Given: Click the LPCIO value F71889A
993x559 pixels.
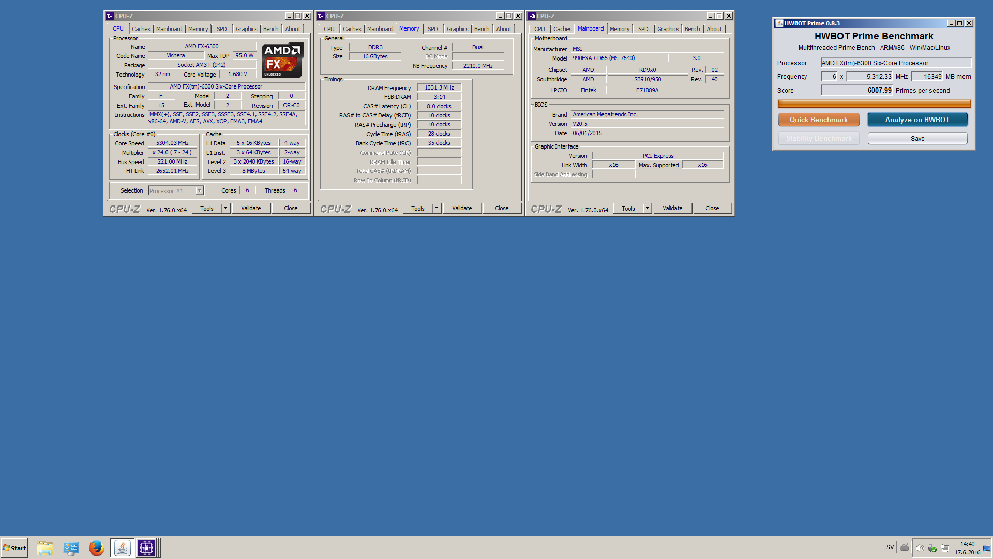Looking at the screenshot, I should (647, 90).
